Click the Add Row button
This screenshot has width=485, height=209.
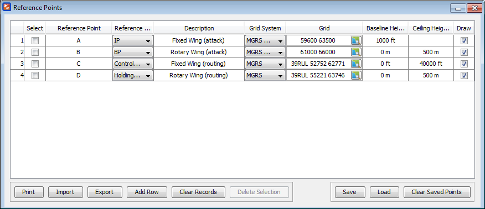click(x=147, y=192)
